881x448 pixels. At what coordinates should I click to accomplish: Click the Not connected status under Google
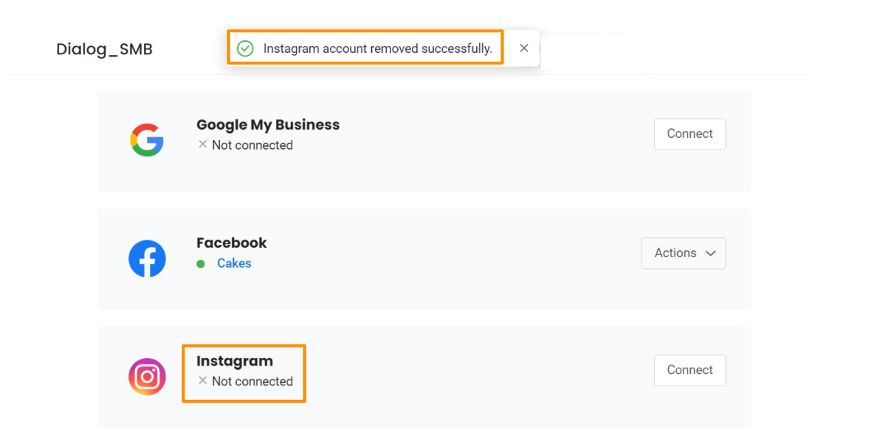(x=252, y=145)
